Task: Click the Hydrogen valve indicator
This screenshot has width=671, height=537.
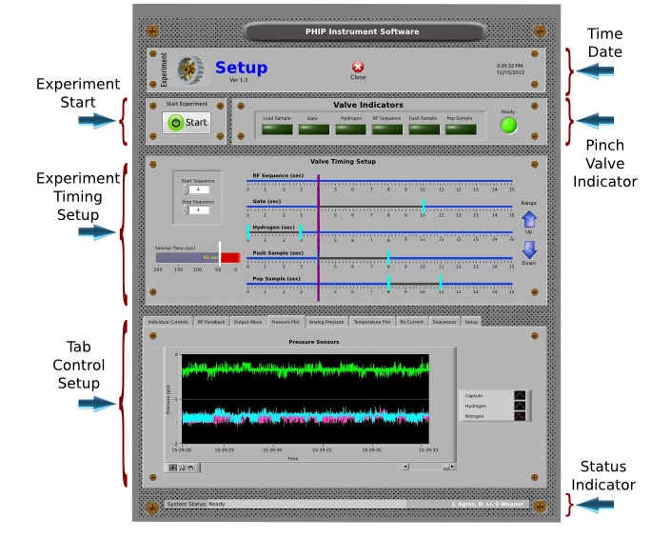Action: (350, 129)
